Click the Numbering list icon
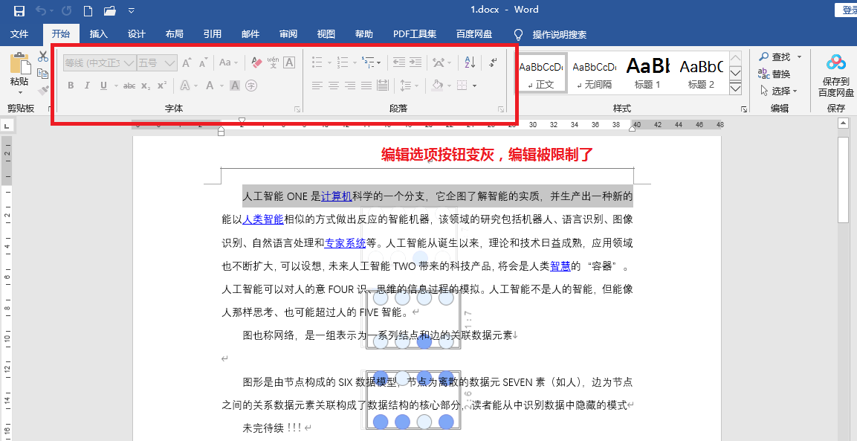 [x=342, y=63]
